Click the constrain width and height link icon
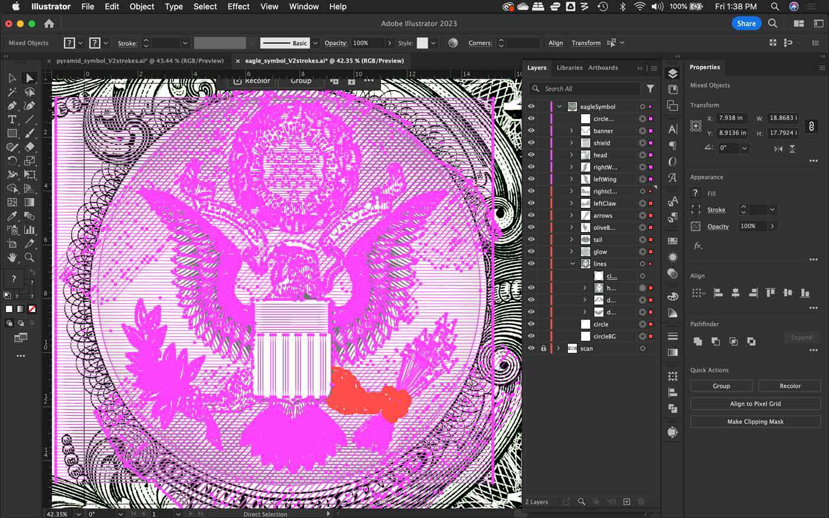 [x=811, y=126]
